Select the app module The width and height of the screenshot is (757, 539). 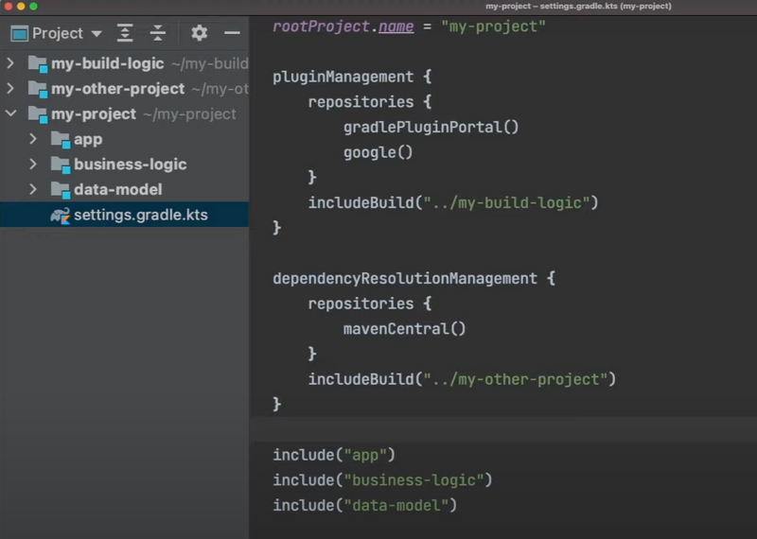coord(88,139)
